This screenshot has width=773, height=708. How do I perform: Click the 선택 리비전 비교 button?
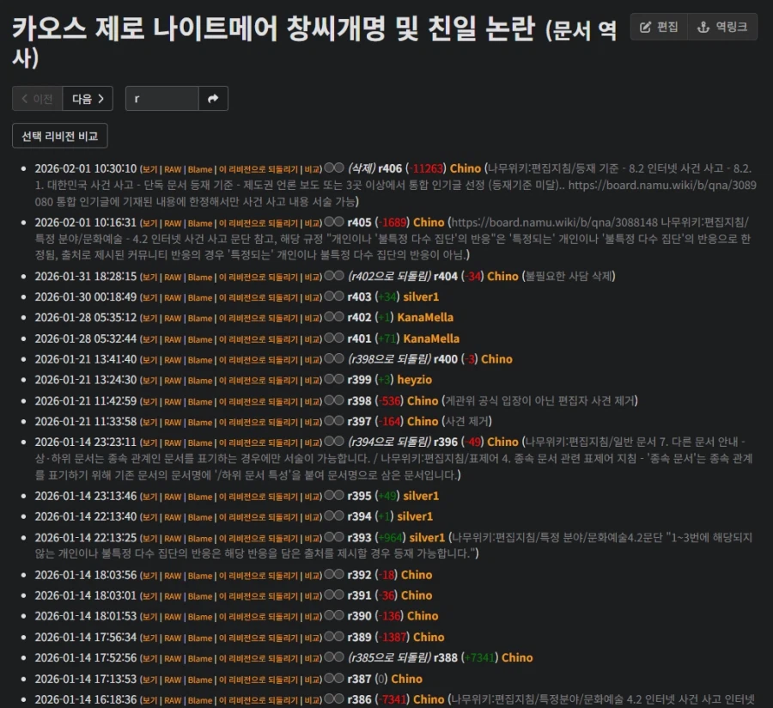tap(61, 135)
